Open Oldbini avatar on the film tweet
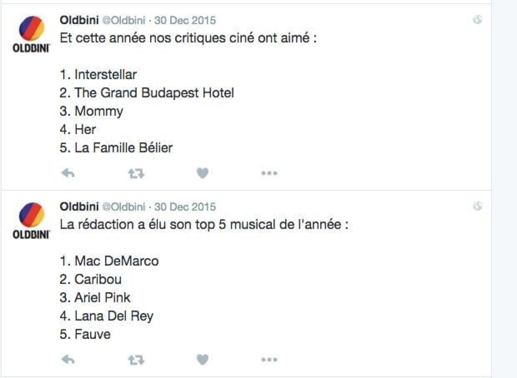This screenshot has height=378, width=517. pyautogui.click(x=32, y=29)
